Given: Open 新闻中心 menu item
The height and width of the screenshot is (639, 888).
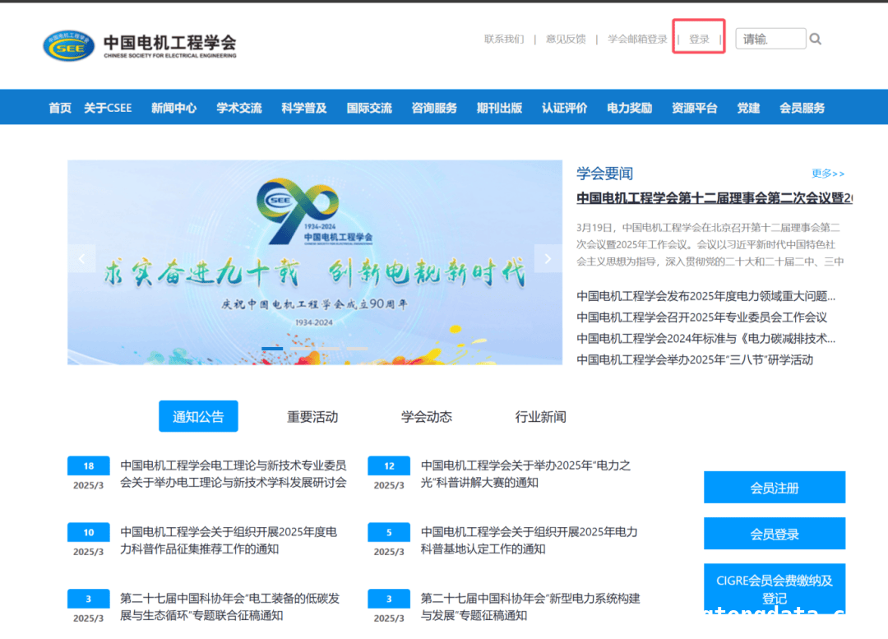Looking at the screenshot, I should click(173, 108).
